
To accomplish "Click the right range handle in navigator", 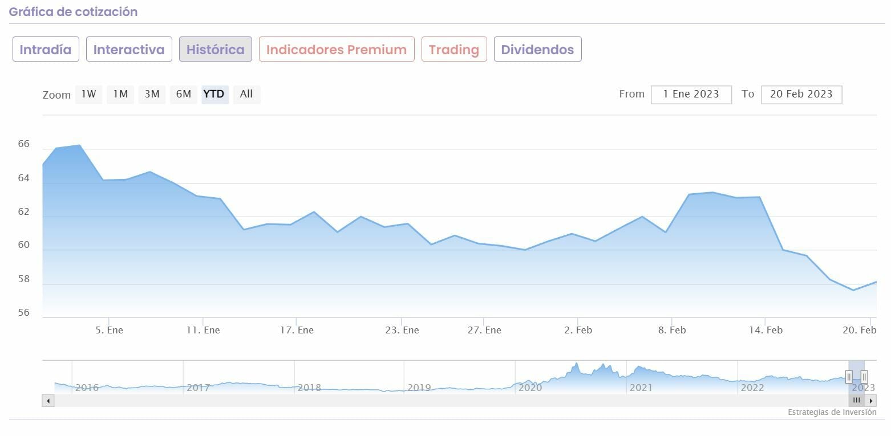I will pos(864,377).
